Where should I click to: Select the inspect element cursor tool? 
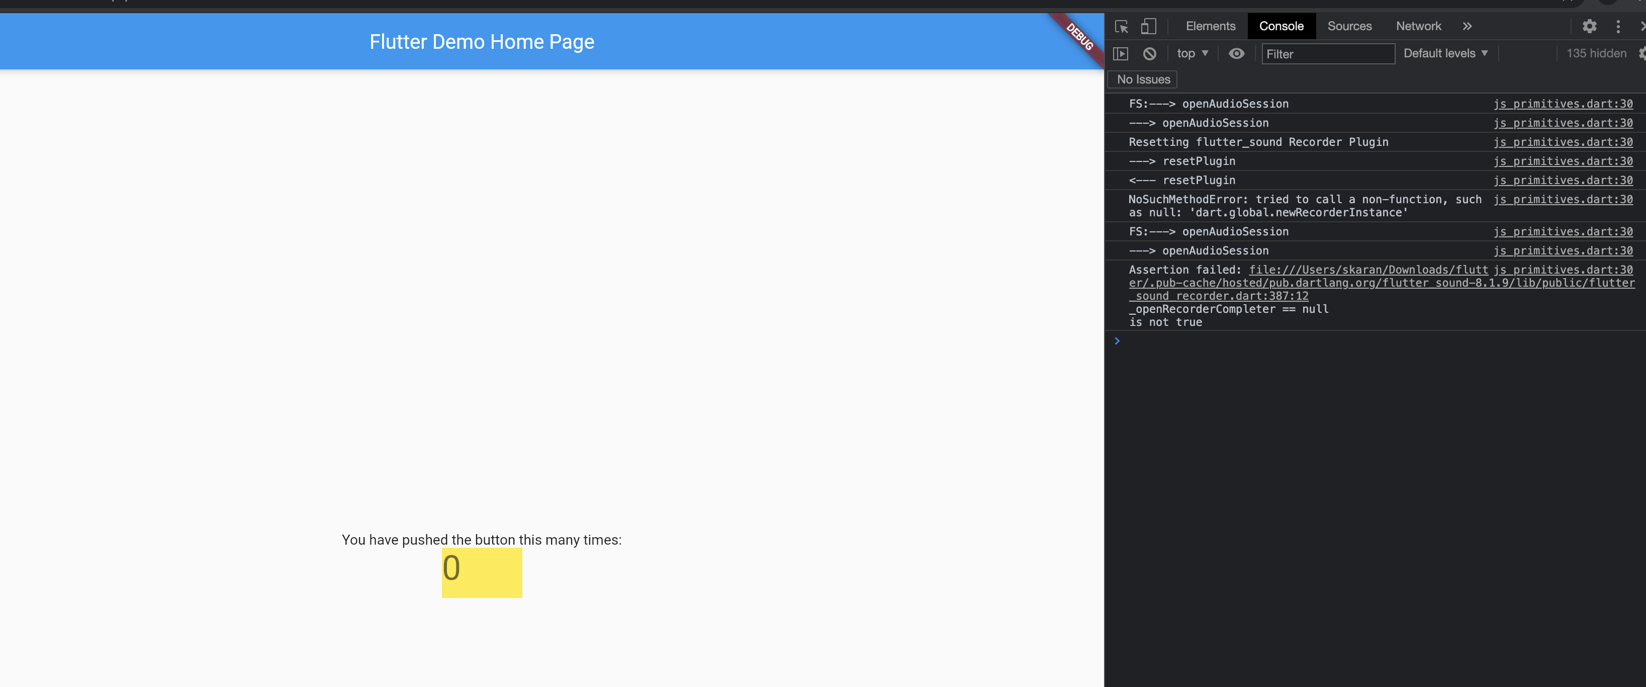click(1122, 26)
